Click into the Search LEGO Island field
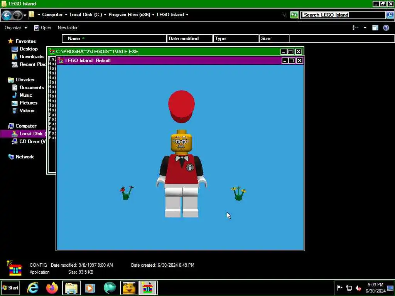Image resolution: width=395 pixels, height=296 pixels. (x=343, y=15)
